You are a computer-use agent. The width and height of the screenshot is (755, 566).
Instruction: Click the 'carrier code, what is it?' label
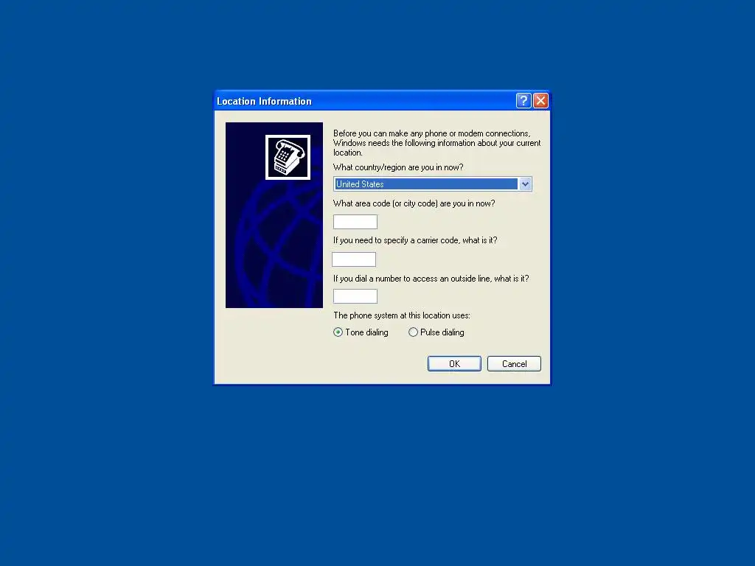click(x=415, y=240)
